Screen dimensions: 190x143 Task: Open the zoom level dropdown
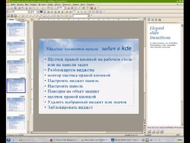point(65,8)
